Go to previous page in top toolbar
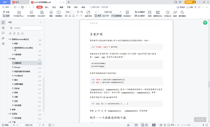210x127 pixels. (96, 12)
